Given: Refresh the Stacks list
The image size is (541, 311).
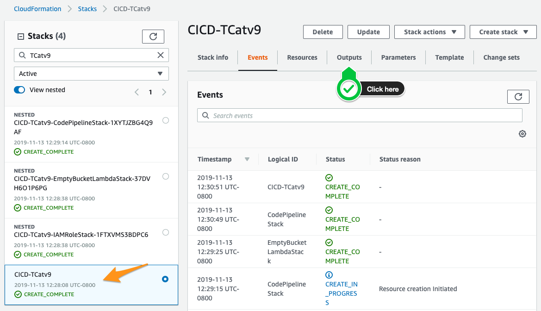Looking at the screenshot, I should click(x=153, y=36).
